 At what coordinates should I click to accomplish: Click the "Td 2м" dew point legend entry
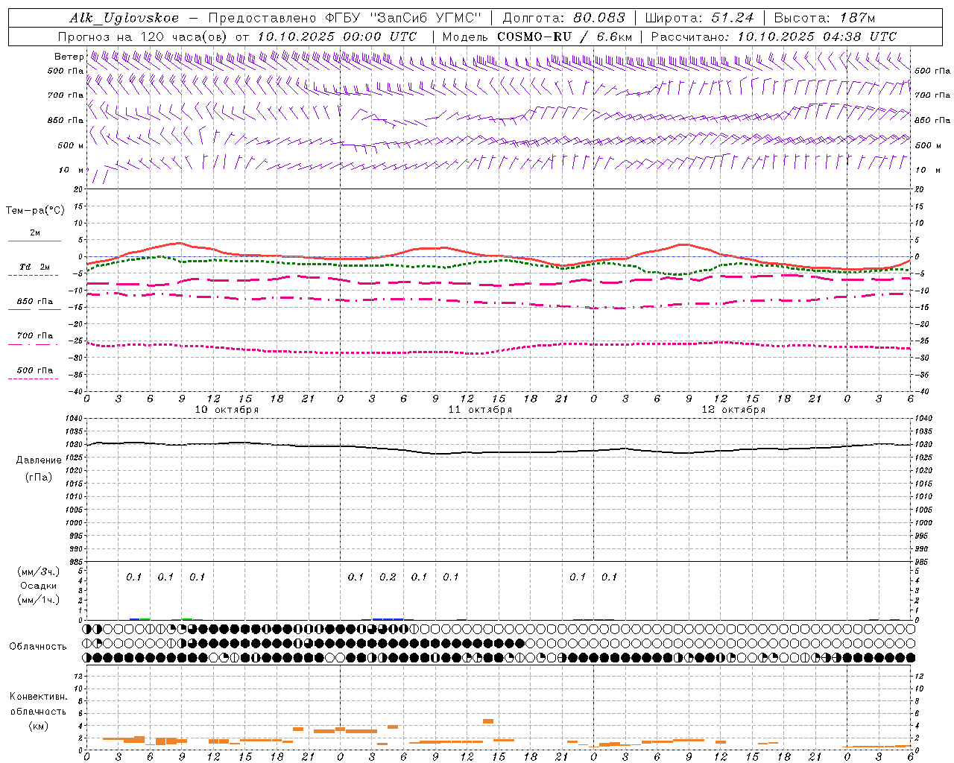pyautogui.click(x=35, y=267)
